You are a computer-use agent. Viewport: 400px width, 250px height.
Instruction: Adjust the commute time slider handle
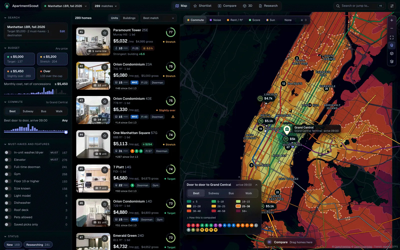[66, 132]
